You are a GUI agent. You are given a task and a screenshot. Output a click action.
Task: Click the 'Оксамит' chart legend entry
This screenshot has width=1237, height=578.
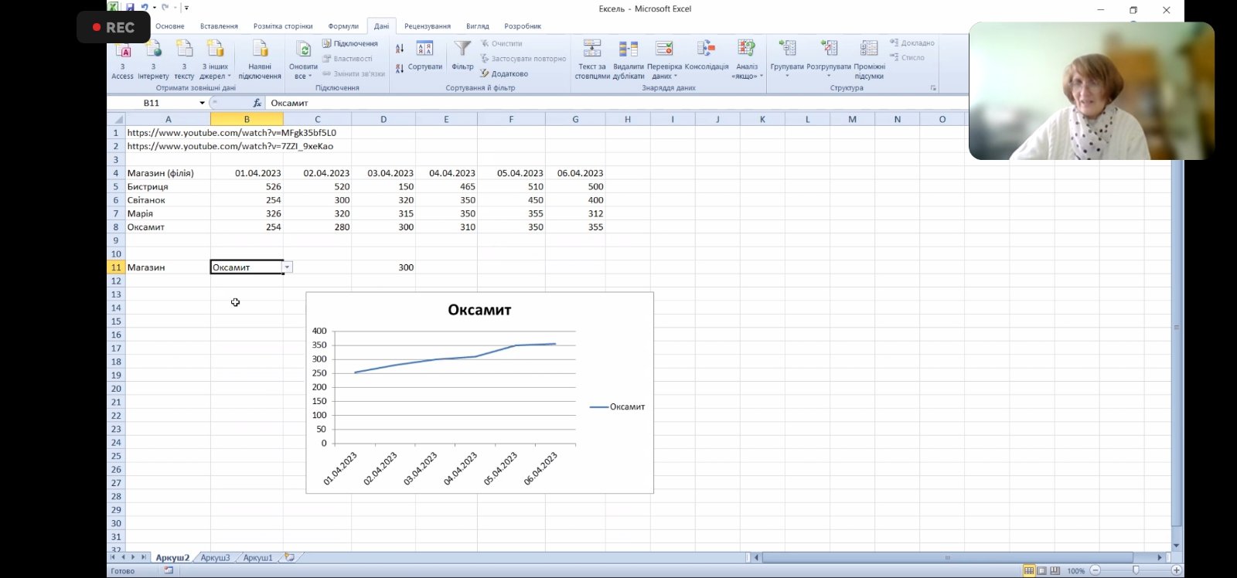(x=617, y=406)
